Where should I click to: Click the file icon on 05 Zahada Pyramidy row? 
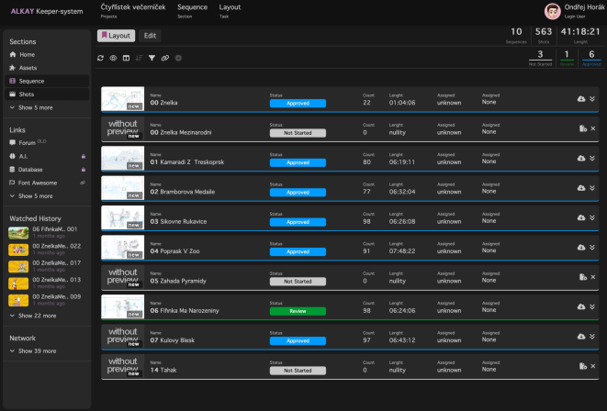coord(582,277)
